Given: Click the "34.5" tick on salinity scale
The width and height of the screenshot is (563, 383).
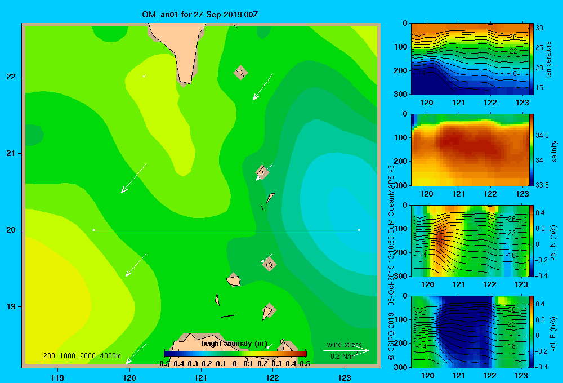Looking at the screenshot, I should [x=542, y=136].
